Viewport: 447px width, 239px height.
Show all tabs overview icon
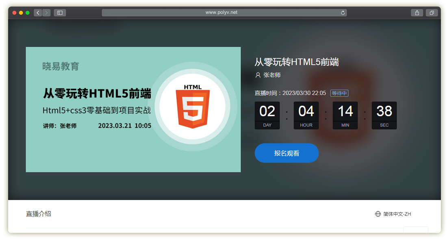[x=432, y=13]
